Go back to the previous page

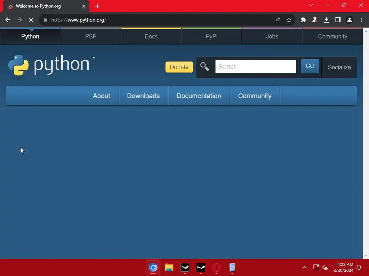click(8, 20)
